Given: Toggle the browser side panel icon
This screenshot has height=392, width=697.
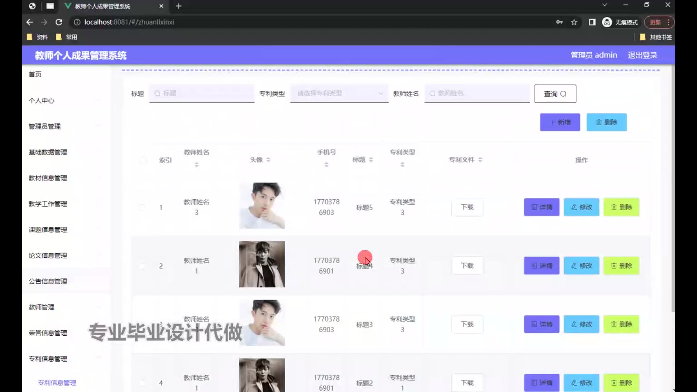Looking at the screenshot, I should tap(592, 22).
